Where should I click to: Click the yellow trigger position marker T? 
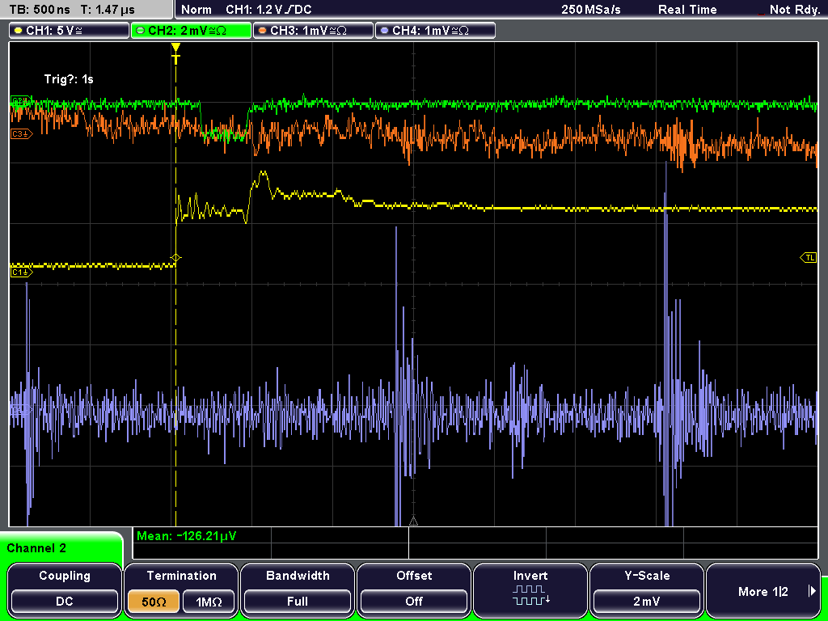tap(175, 54)
